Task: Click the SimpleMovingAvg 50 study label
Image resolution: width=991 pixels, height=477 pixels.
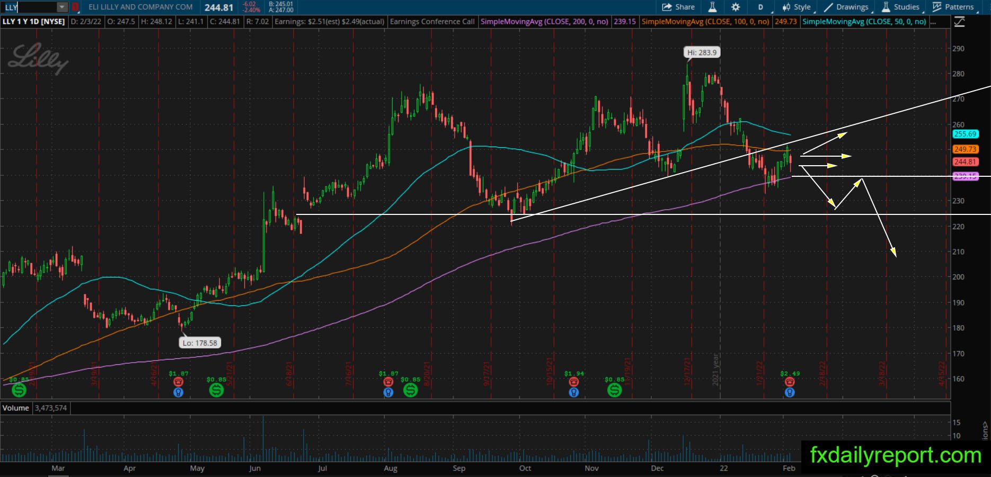Action: tap(864, 22)
